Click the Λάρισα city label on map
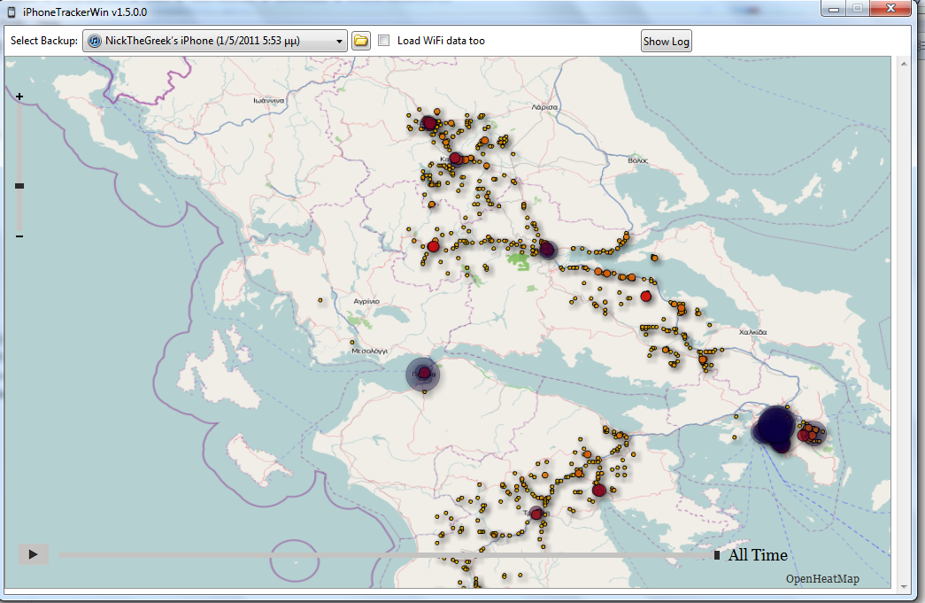This screenshot has width=925, height=603. tap(543, 107)
